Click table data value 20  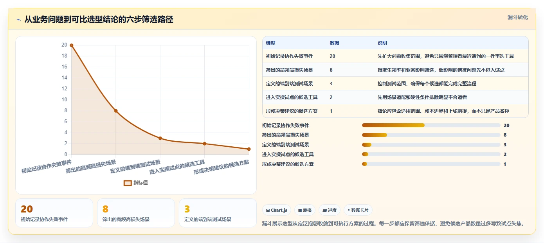click(332, 56)
